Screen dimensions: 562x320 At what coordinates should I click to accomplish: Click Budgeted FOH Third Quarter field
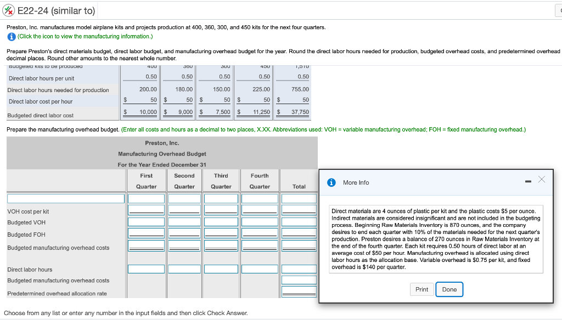coord(221,233)
